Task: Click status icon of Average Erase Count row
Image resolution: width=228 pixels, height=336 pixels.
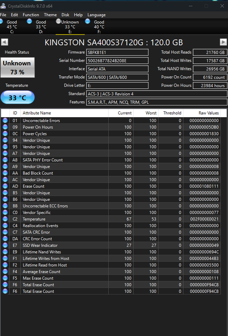Action: point(5,271)
